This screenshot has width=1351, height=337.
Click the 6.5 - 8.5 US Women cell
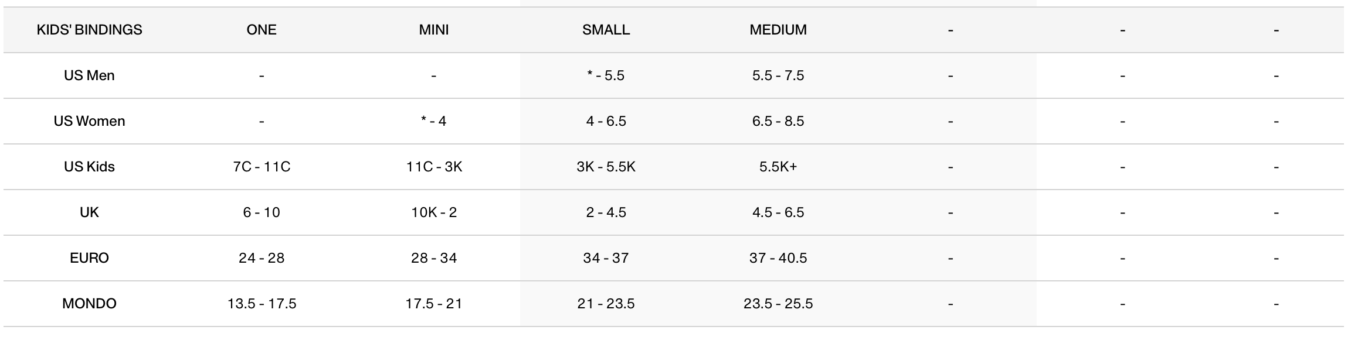coord(778,121)
